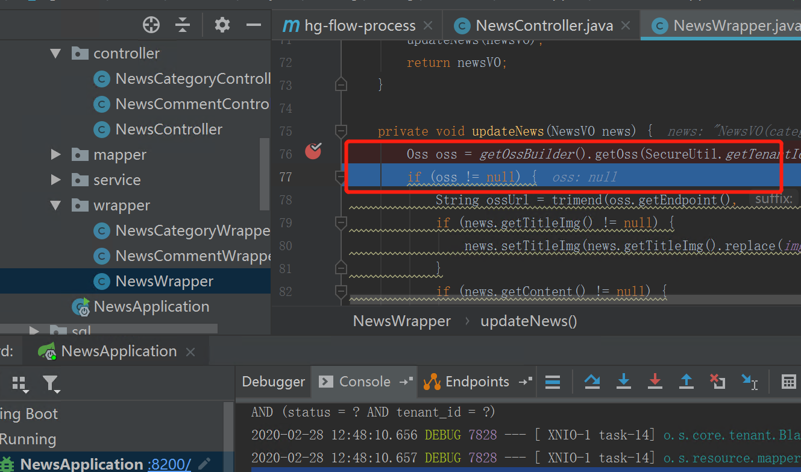Image resolution: width=801 pixels, height=472 pixels.
Task: Fold updateNews method at line 75
Action: [x=341, y=130]
